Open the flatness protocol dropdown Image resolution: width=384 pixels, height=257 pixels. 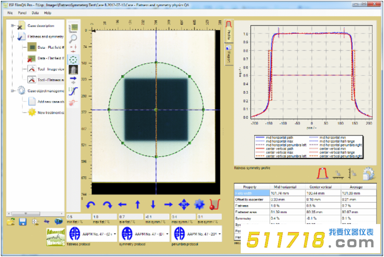click(x=114, y=234)
